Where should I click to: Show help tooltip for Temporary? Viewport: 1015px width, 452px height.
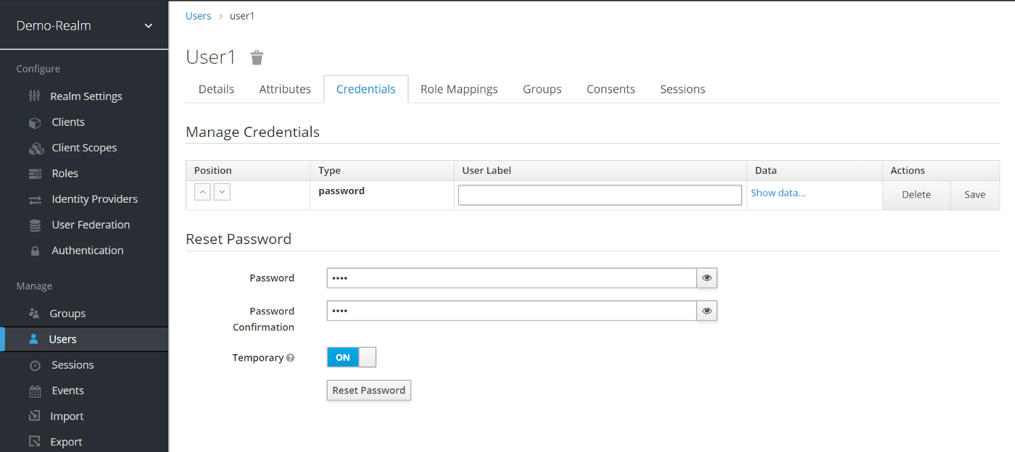[290, 358]
